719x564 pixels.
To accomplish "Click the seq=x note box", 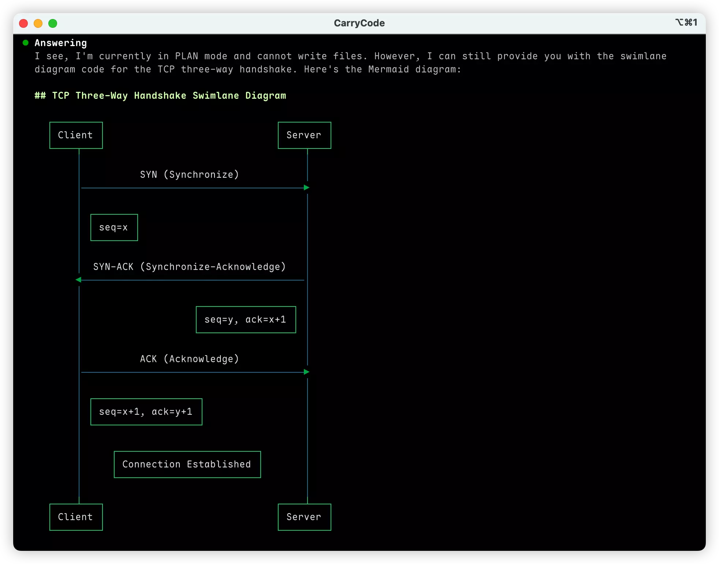I will click(x=114, y=228).
